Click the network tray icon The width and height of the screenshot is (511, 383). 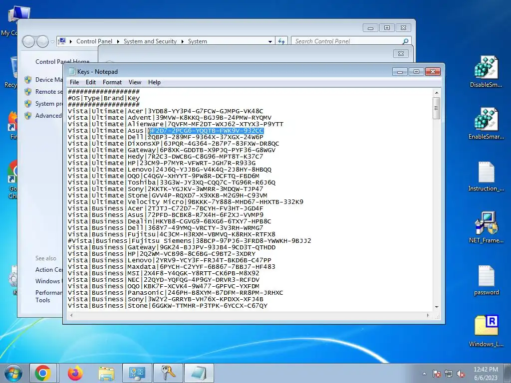tap(449, 374)
